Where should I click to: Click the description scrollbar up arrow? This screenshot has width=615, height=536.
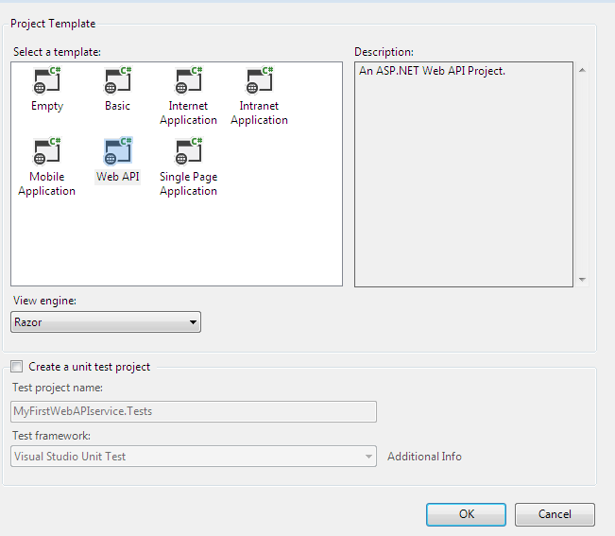583,70
